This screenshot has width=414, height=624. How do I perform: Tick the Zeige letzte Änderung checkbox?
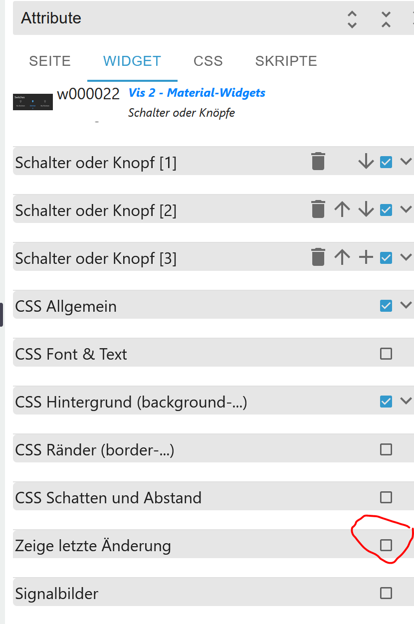386,545
